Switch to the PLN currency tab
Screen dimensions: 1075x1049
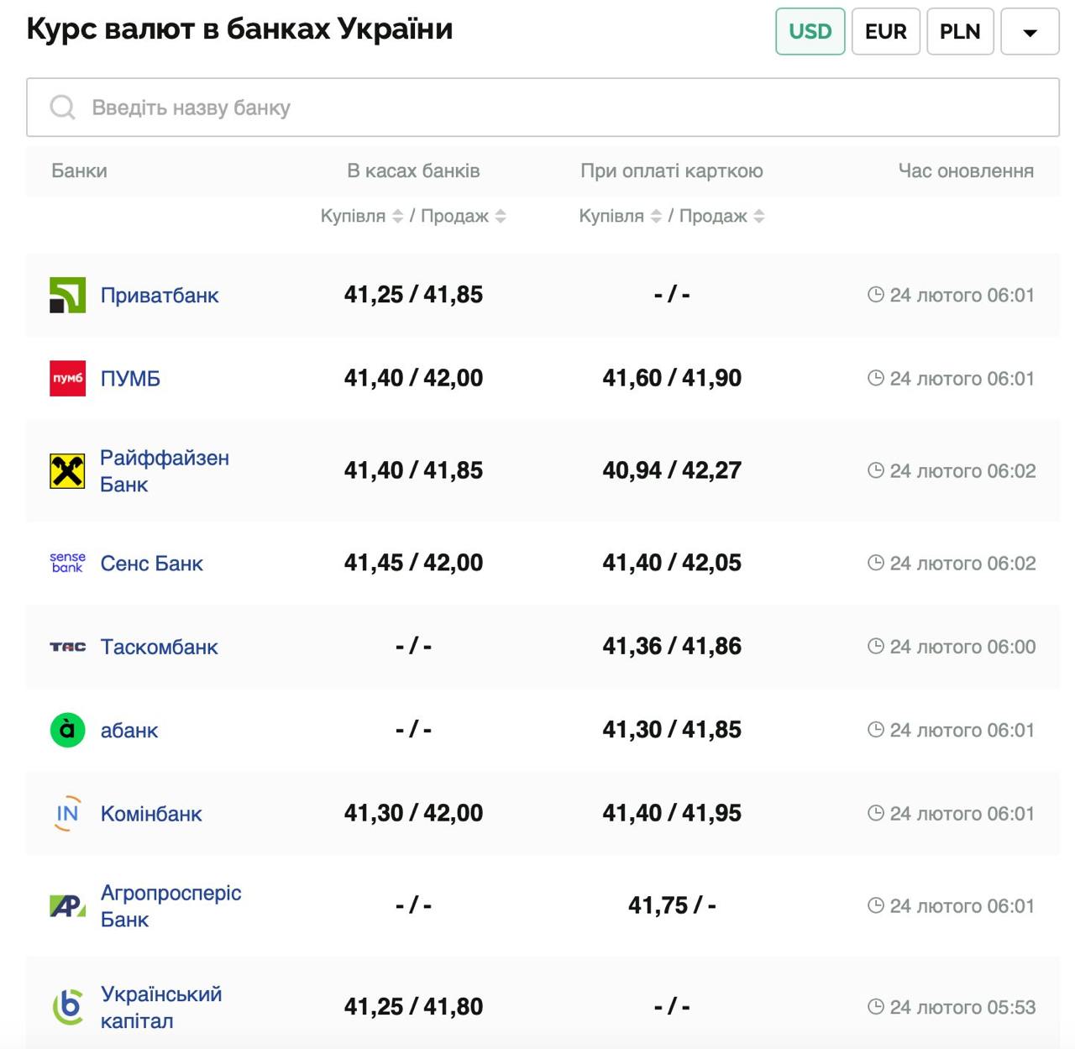(x=960, y=32)
